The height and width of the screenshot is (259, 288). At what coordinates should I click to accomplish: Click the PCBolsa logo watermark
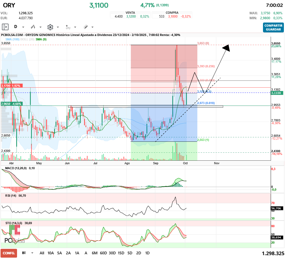point(14,240)
